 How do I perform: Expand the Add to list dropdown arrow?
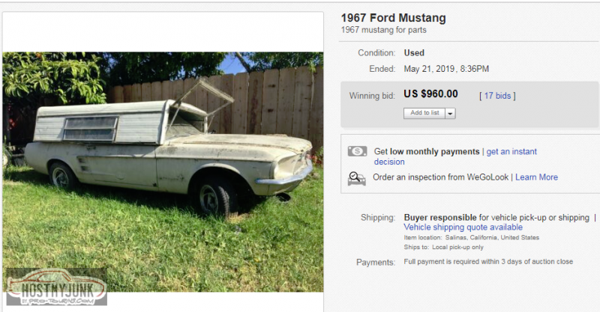pyautogui.click(x=450, y=113)
